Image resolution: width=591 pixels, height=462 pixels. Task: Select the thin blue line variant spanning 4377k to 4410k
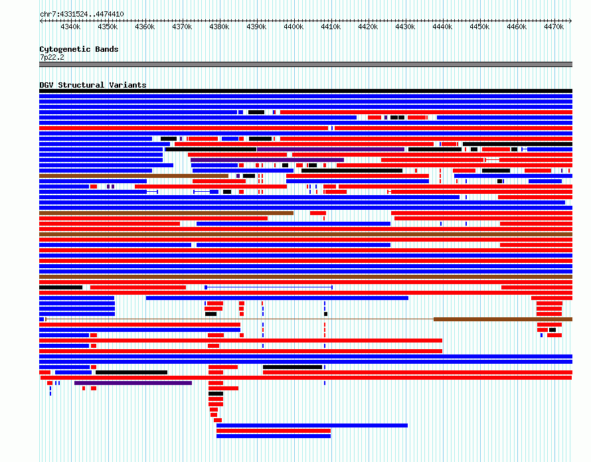point(268,287)
